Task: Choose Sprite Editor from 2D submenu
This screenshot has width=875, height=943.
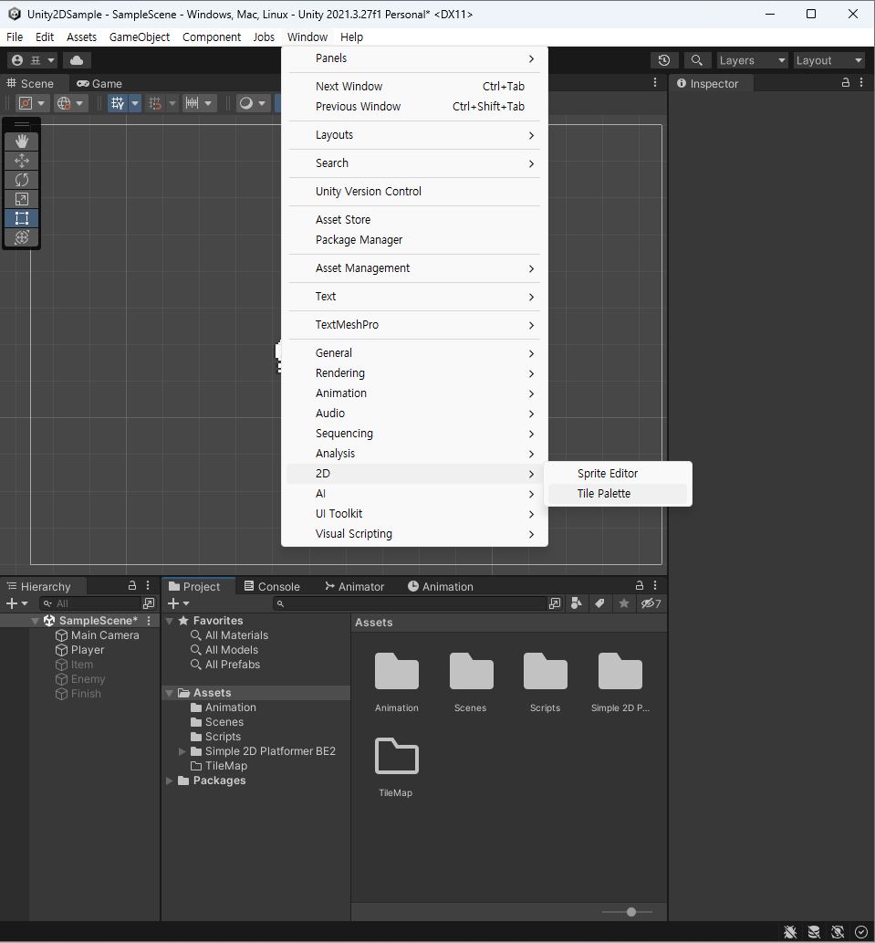Action: tap(618, 474)
